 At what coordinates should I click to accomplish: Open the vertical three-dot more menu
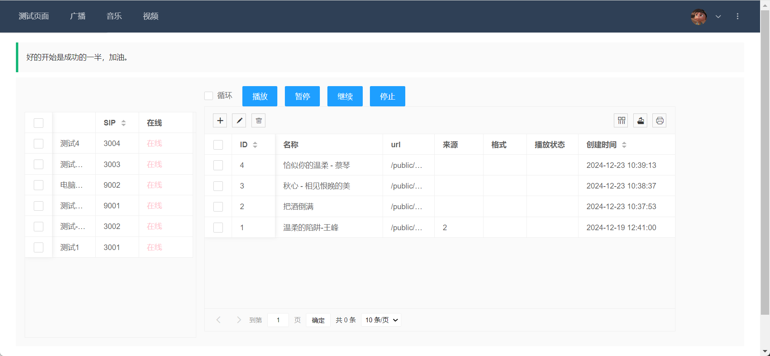737,16
